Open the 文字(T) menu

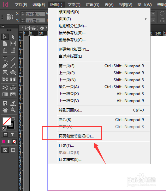click(74, 5)
